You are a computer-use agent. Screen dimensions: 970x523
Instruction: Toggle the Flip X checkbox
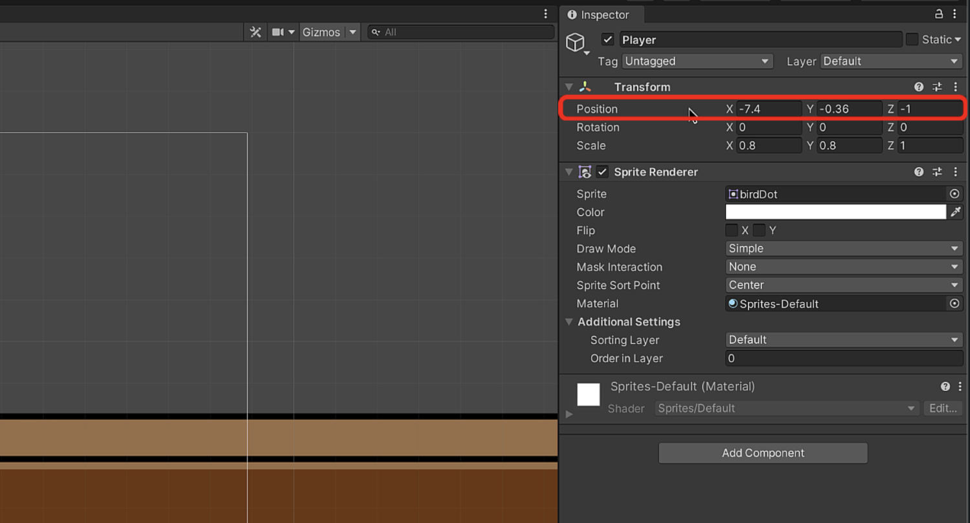(x=731, y=230)
